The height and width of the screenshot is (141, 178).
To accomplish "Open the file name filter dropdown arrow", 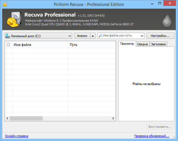I will click(141, 36).
